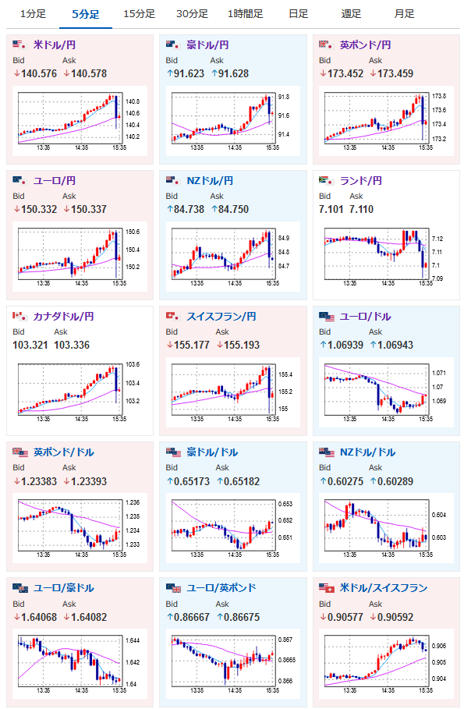Click the Swiss flag icon beside スイスフラン/円
464x709 pixels.
tap(174, 316)
